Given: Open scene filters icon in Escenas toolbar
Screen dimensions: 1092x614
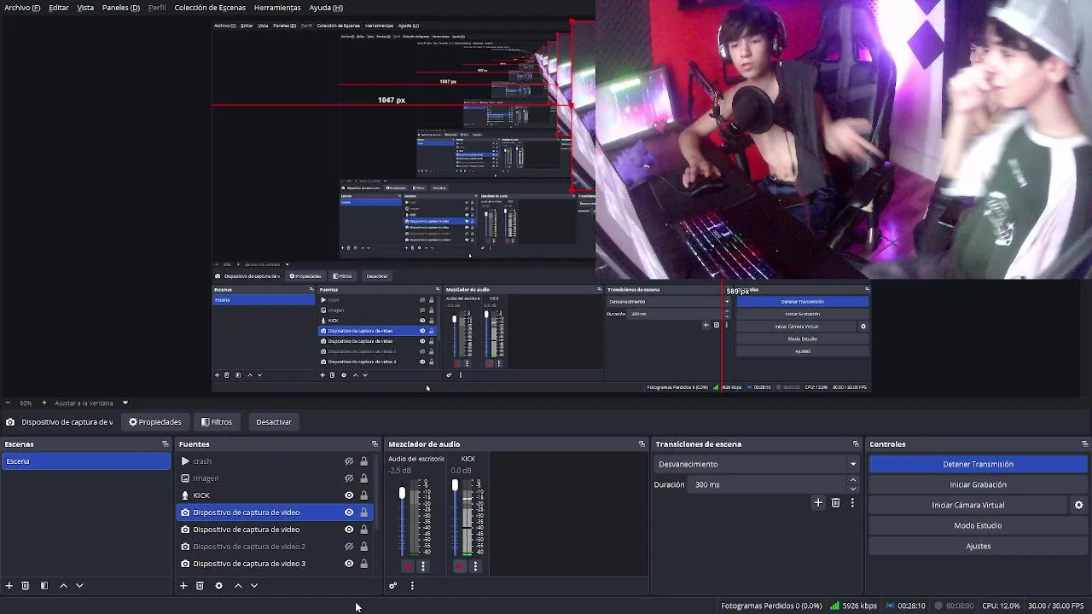Looking at the screenshot, I should point(44,586).
